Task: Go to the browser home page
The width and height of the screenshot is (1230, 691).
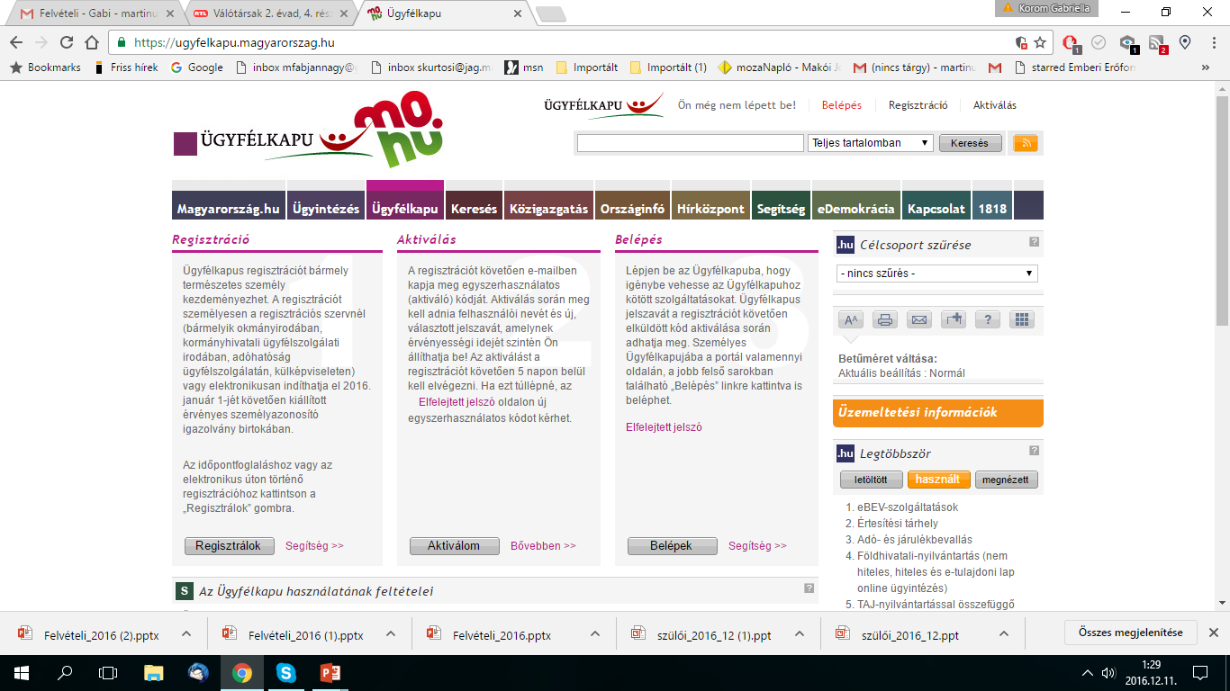Action: pos(92,42)
